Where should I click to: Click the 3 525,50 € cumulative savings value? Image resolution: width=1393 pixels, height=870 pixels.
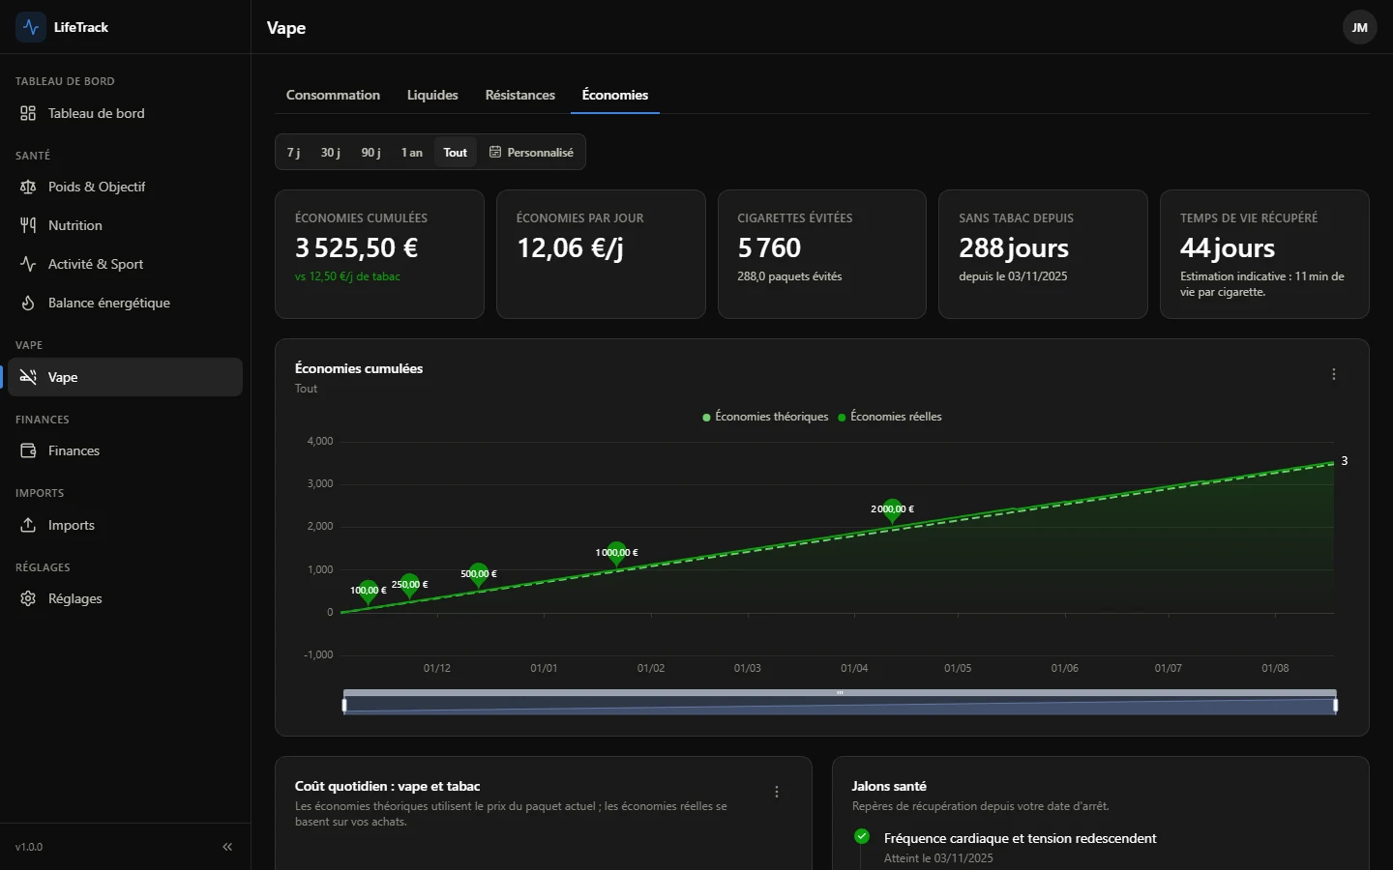357,247
